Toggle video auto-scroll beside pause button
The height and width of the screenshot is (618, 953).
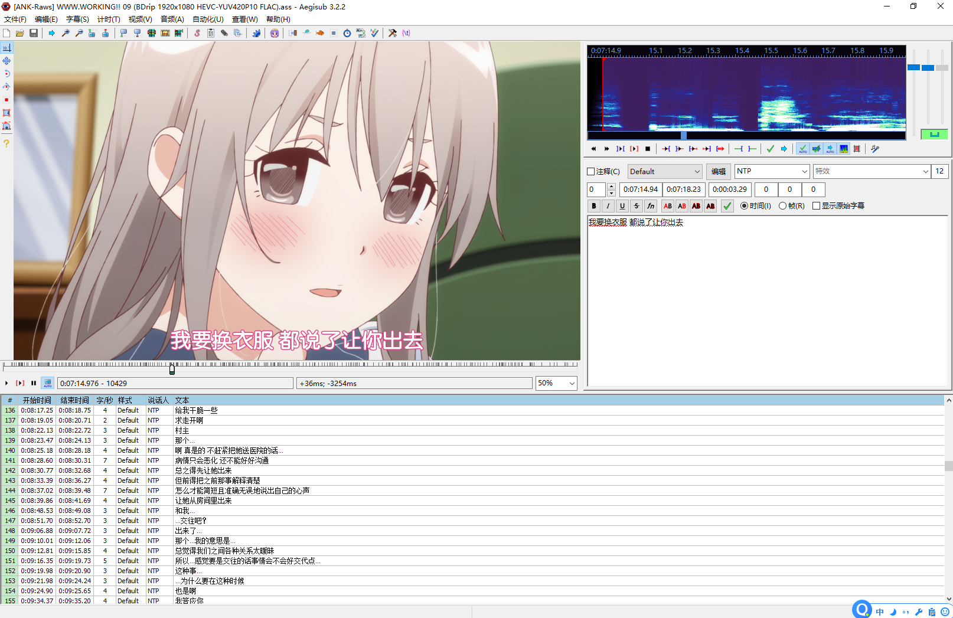[48, 383]
